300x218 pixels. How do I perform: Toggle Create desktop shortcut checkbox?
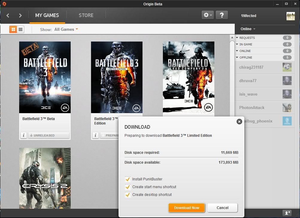(x=128, y=195)
